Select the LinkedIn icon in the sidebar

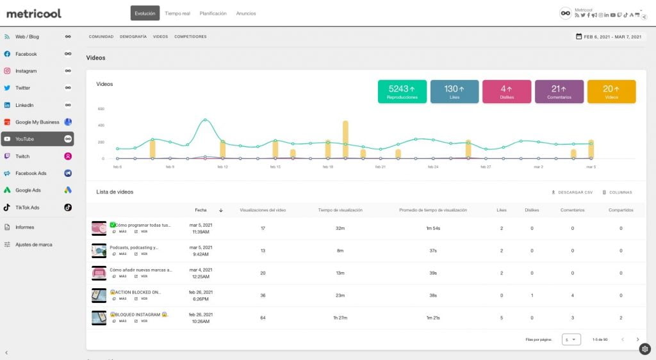[x=7, y=105]
